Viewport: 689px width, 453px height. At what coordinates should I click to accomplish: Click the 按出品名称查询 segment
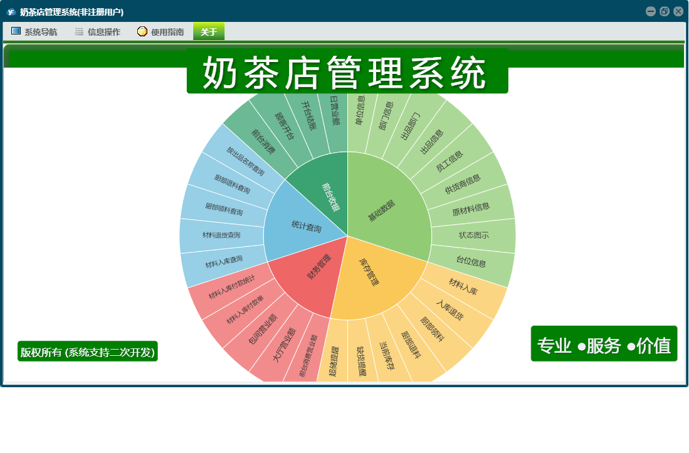[245, 161]
